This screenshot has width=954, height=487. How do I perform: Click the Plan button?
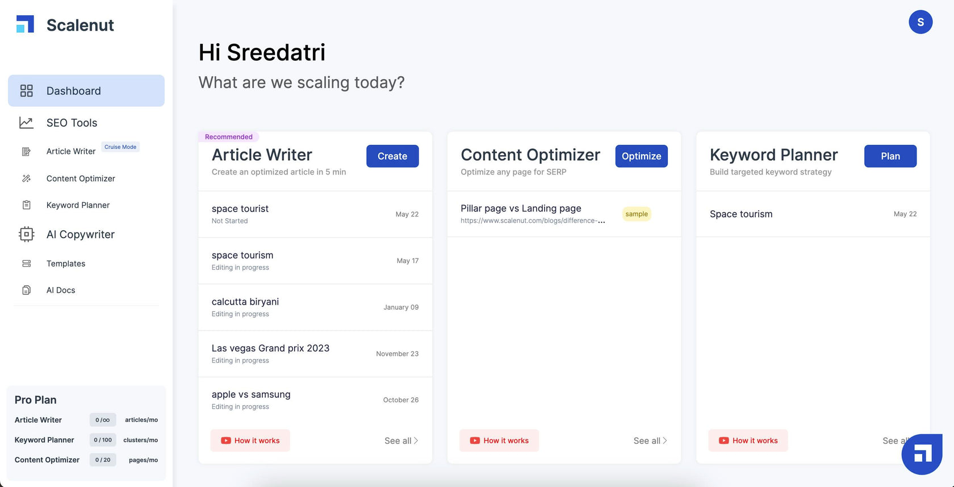point(890,156)
